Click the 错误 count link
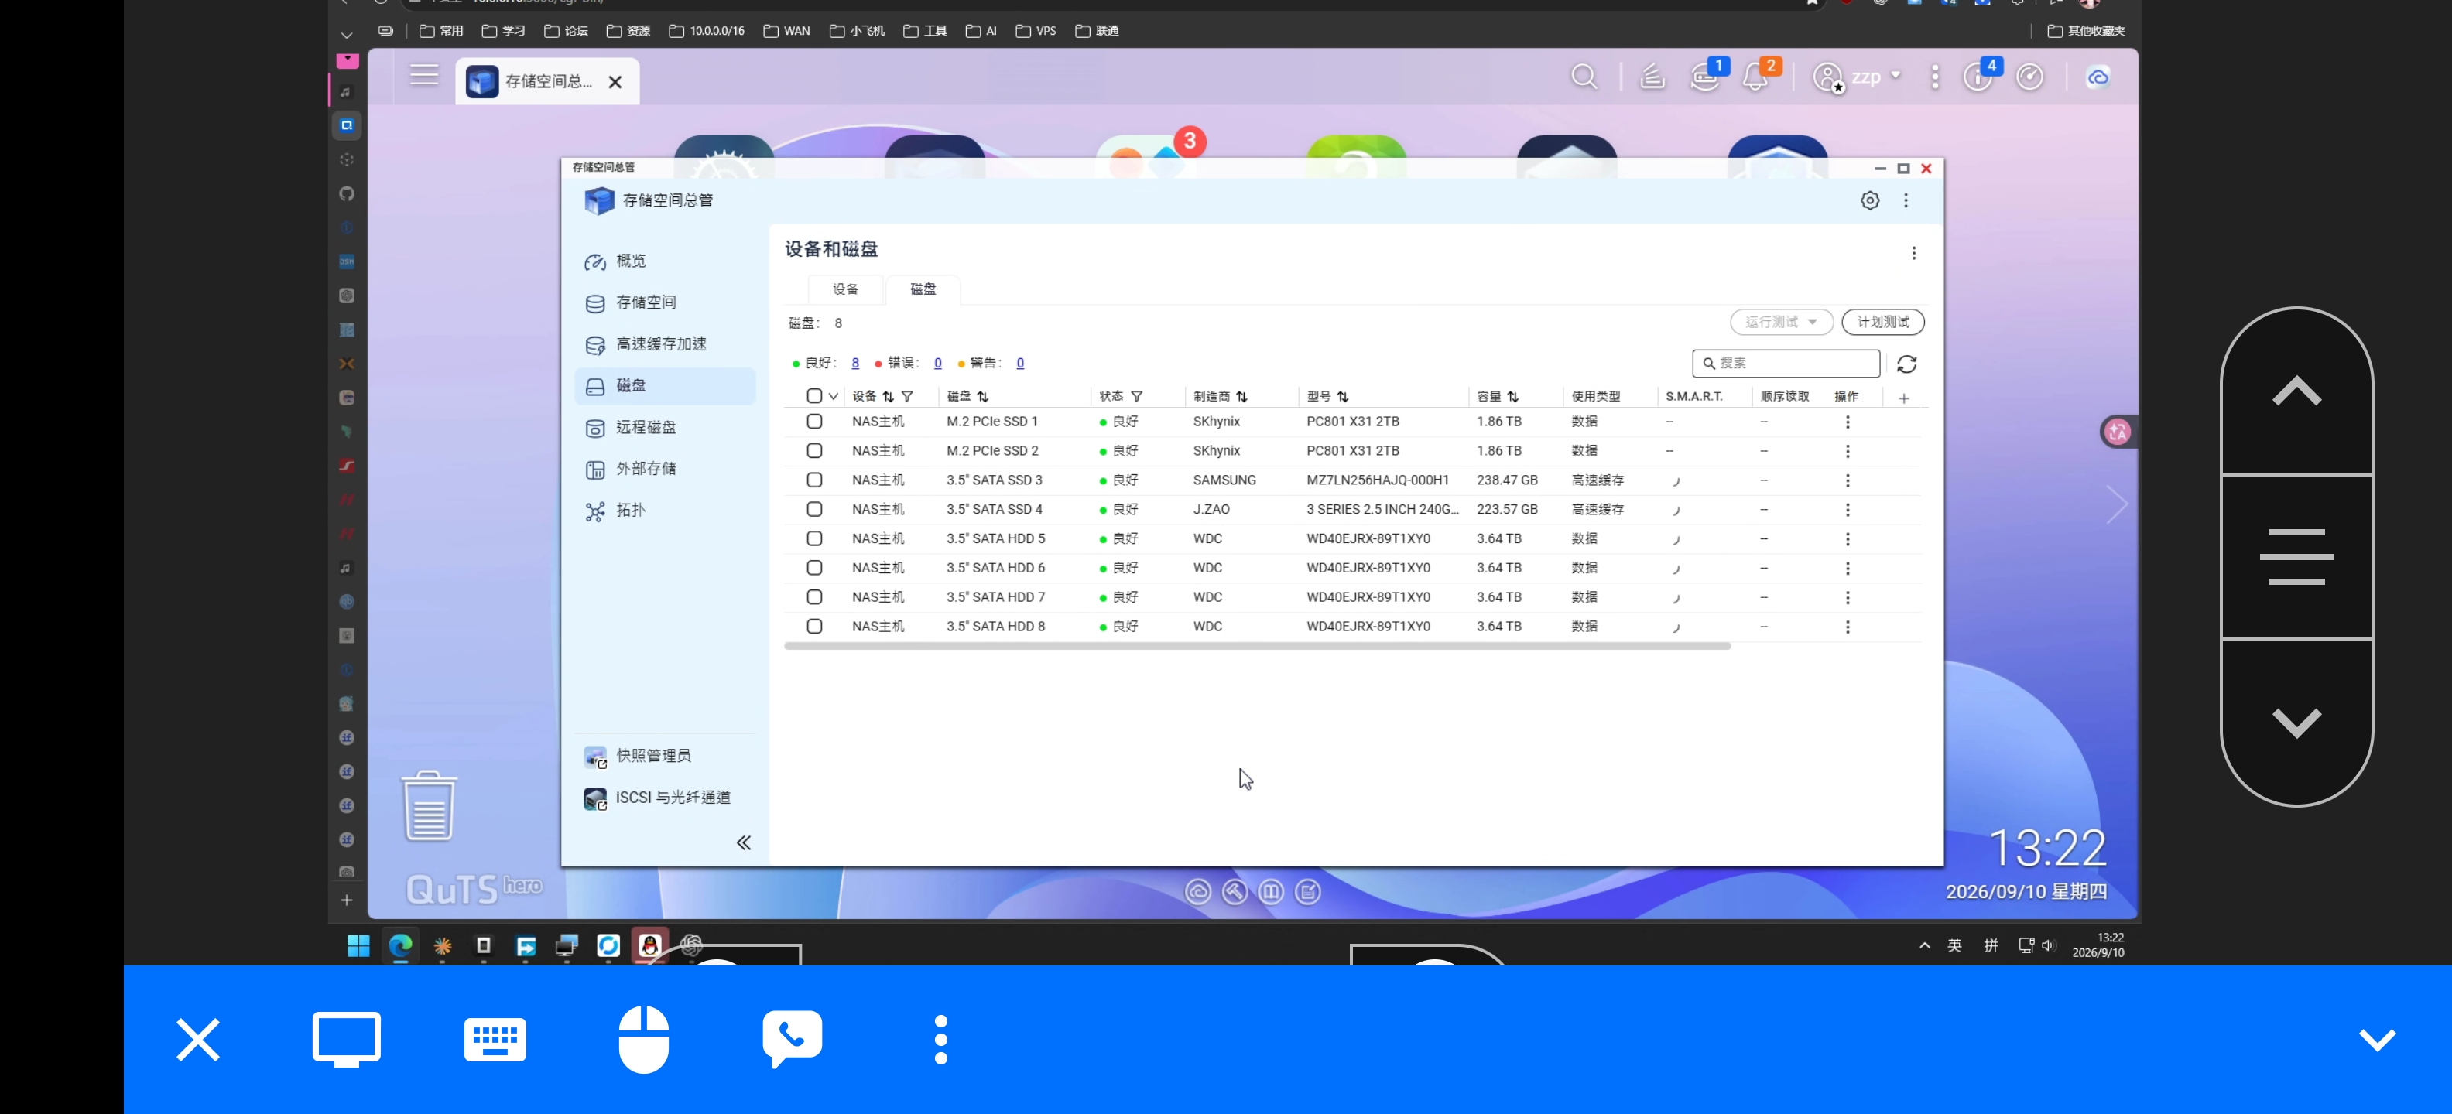Image resolution: width=2452 pixels, height=1114 pixels. point(937,364)
